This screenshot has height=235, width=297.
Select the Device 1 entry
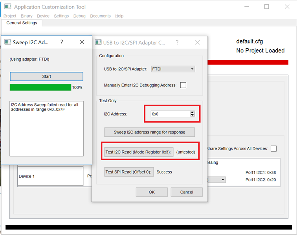click(x=50, y=176)
